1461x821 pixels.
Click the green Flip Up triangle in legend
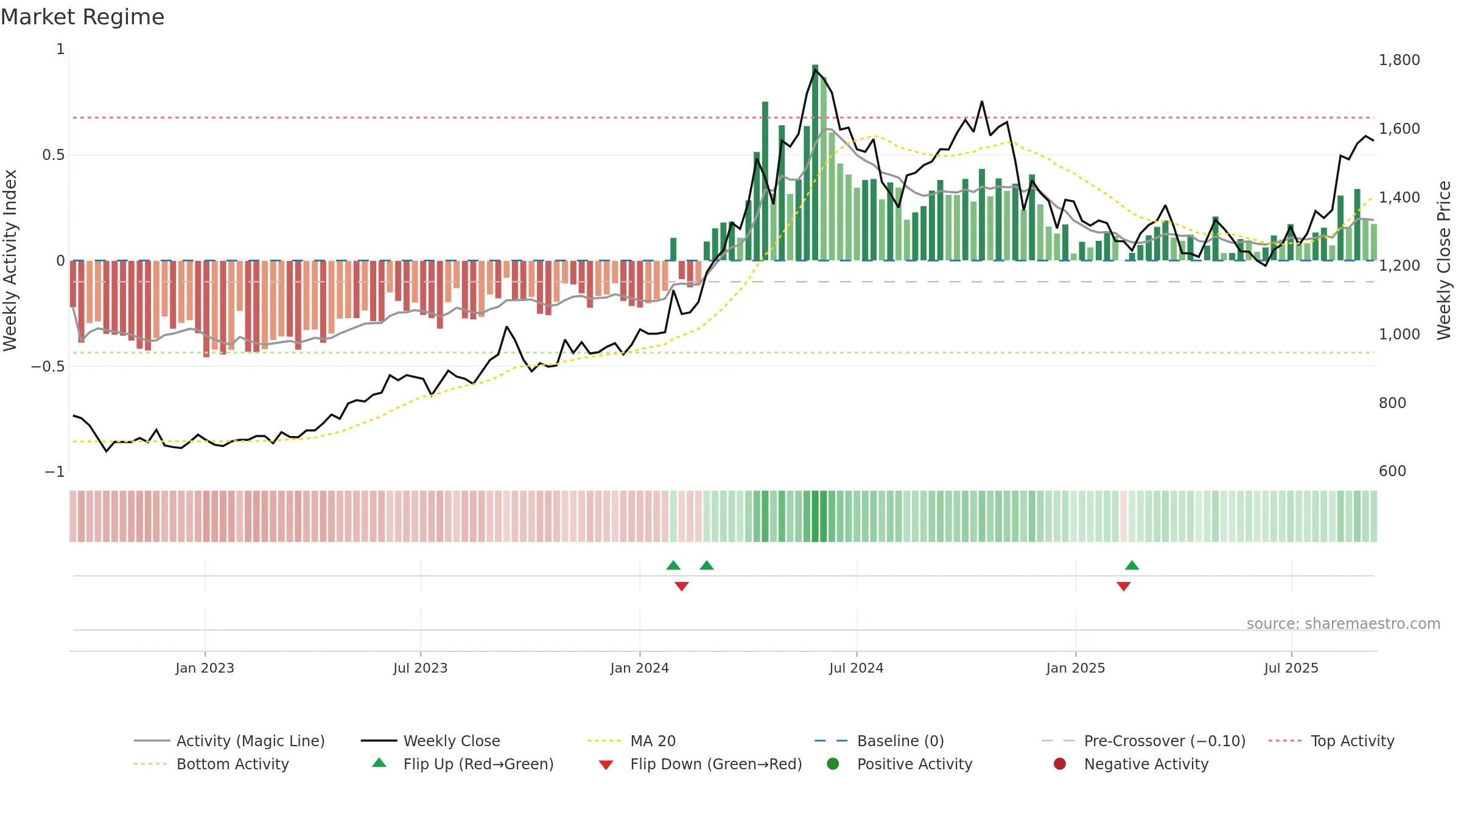click(x=379, y=763)
